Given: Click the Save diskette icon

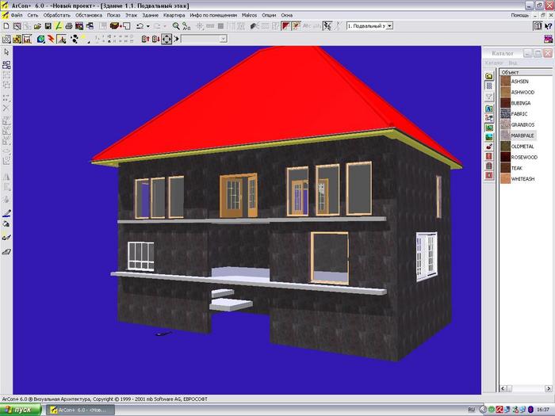Looking at the screenshot, I should pyautogui.click(x=48, y=26).
